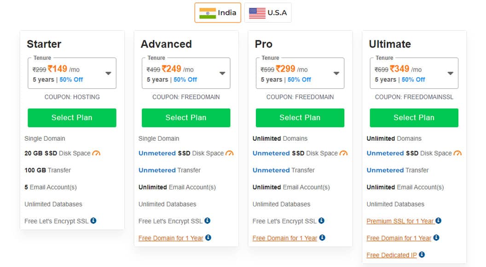Click Advanced's Free Domain for 1 Year link

171,238
